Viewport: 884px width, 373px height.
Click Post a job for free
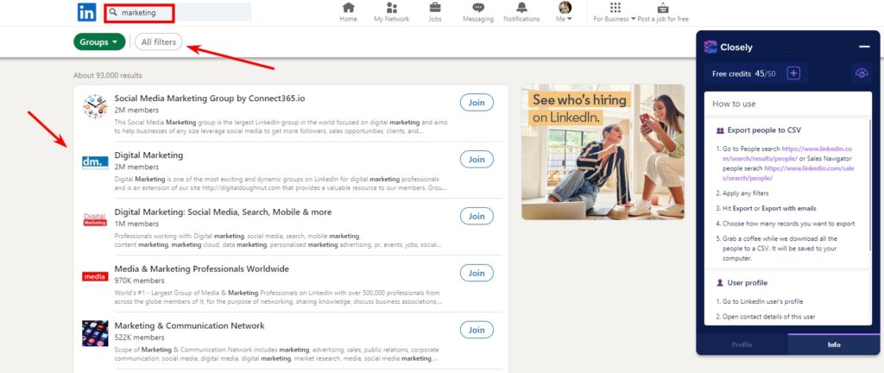pos(663,12)
